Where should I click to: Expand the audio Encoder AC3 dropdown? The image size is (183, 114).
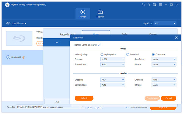pos(113,80)
